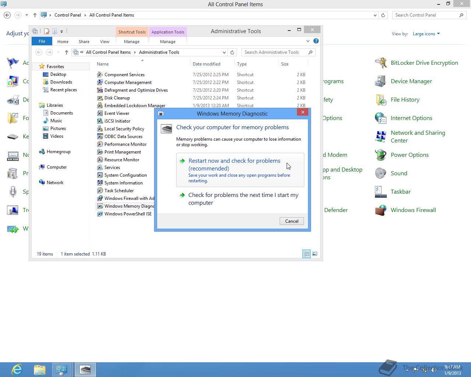Click Performance Monitor shortcut icon
Screen dimensions: 471x377
[x=100, y=144]
